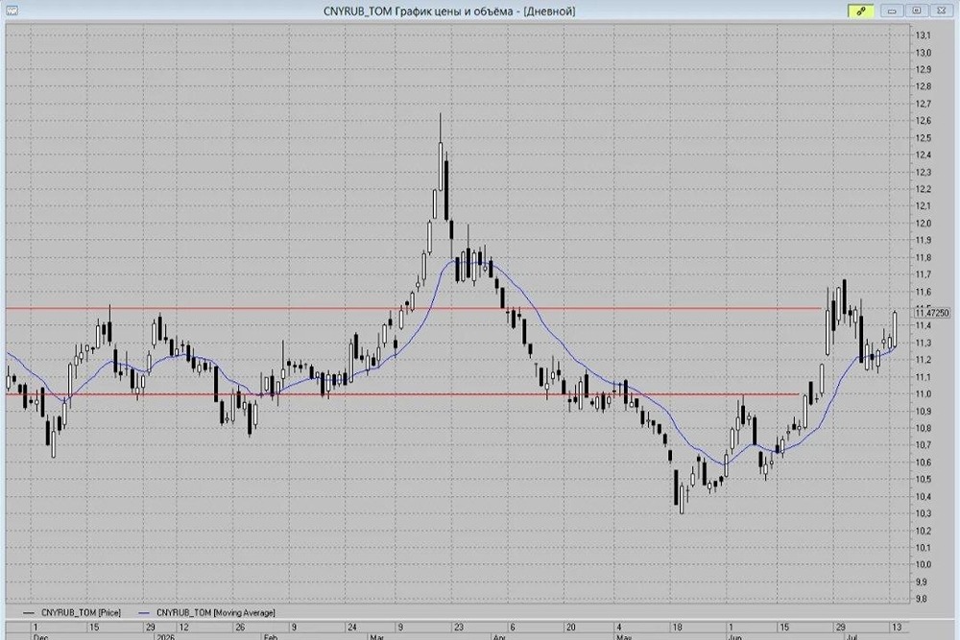Click the Apr month label on time axis
The image size is (960, 640).
pyautogui.click(x=499, y=637)
